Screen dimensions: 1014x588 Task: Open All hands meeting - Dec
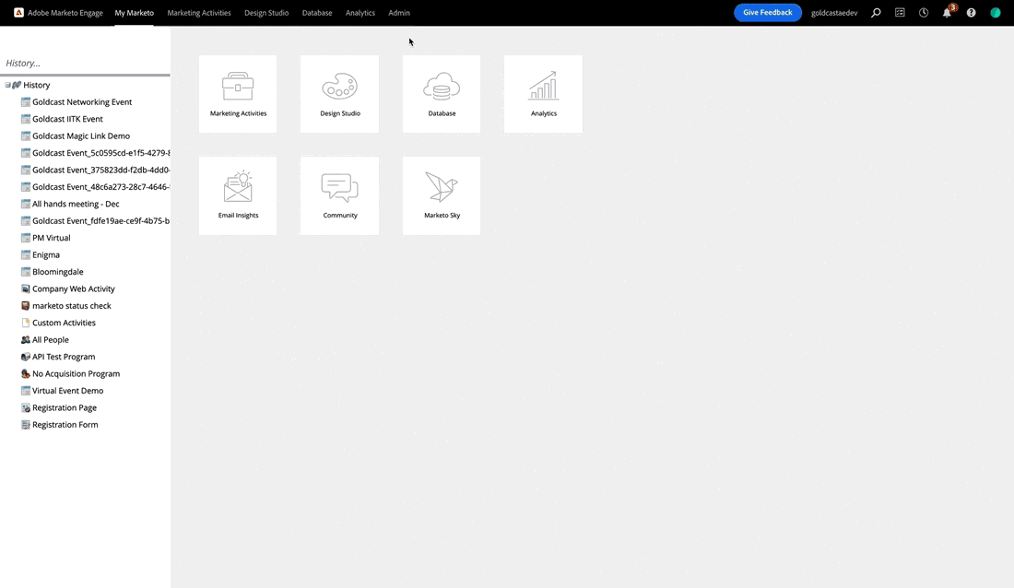76,204
